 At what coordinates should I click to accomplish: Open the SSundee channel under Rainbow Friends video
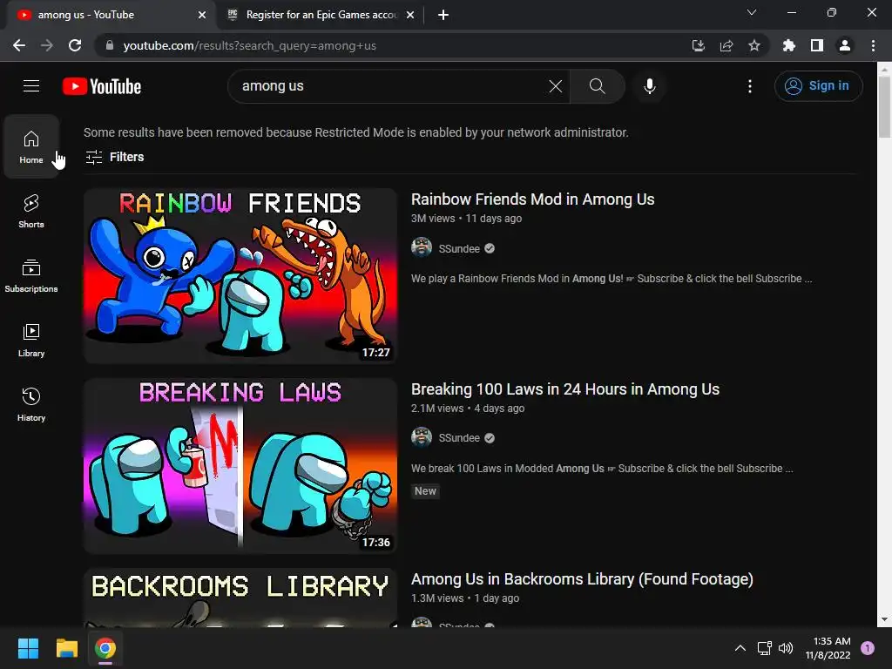(x=459, y=248)
